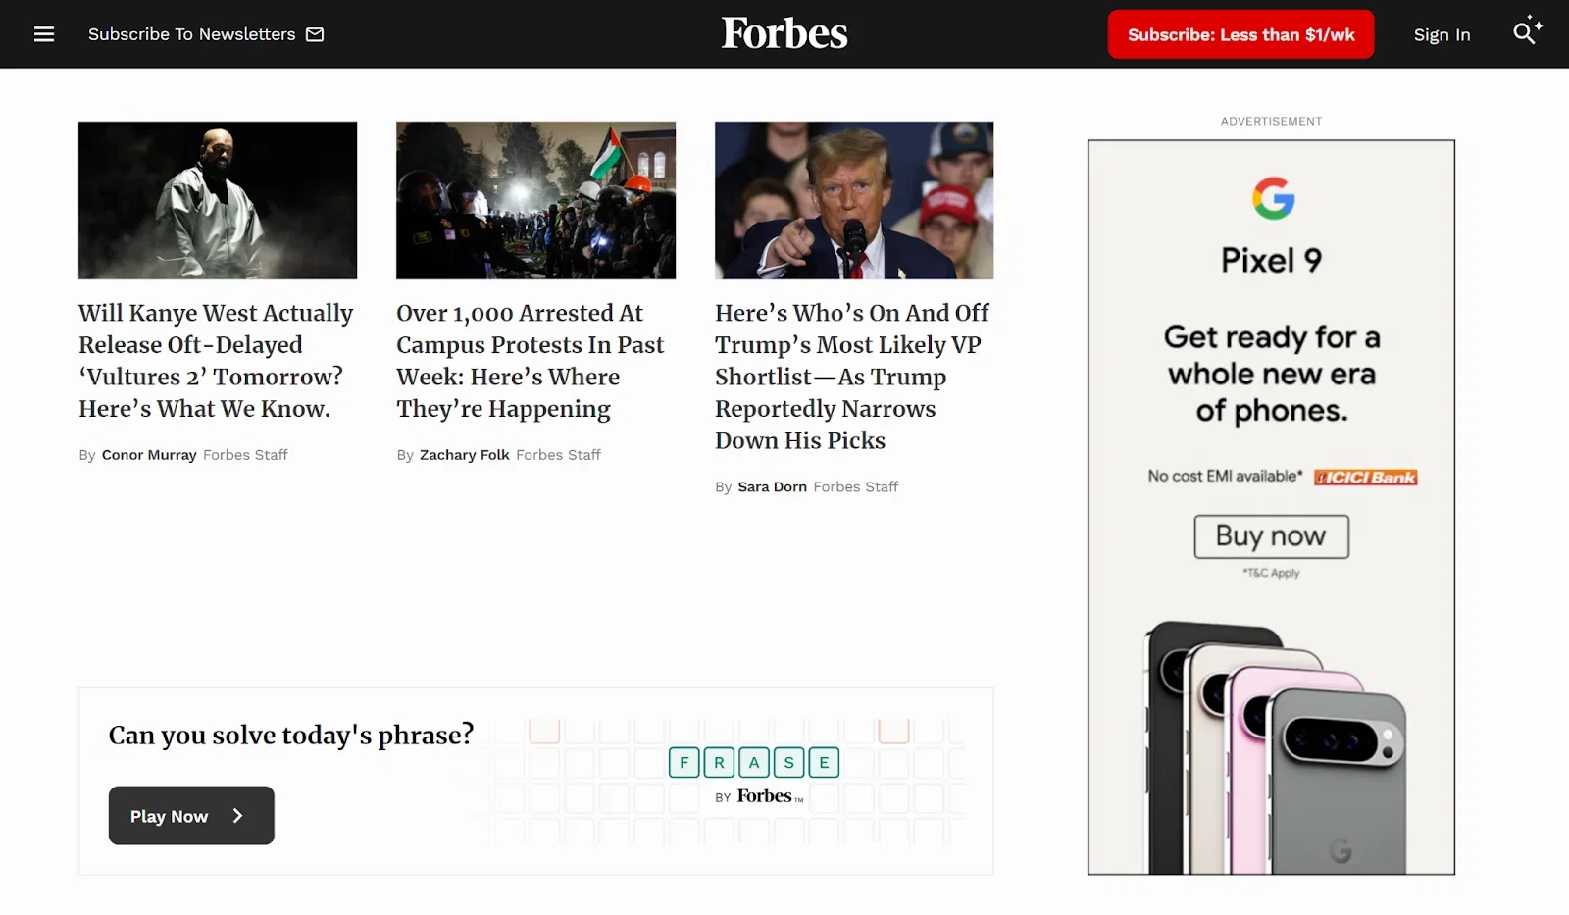1569x915 pixels.
Task: Open author Sara Dorn's profile
Action: point(772,487)
